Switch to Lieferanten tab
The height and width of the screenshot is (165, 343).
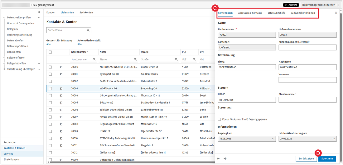(x=67, y=13)
